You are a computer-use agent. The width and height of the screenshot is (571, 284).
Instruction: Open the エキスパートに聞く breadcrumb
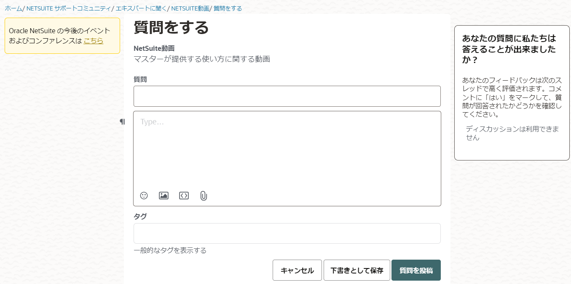[141, 8]
